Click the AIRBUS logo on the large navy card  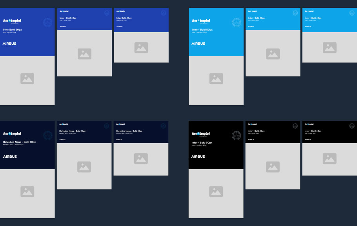click(x=10, y=157)
